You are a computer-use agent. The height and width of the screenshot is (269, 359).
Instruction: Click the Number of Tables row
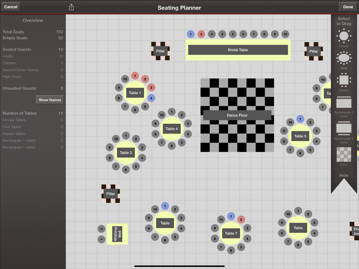pyautogui.click(x=33, y=113)
